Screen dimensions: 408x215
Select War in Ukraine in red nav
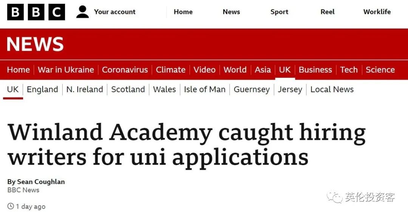[66, 70]
